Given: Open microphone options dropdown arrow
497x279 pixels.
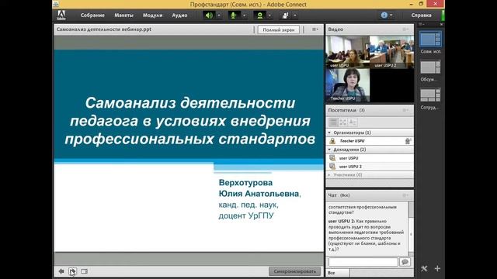Looking at the screenshot, I should pos(244,15).
